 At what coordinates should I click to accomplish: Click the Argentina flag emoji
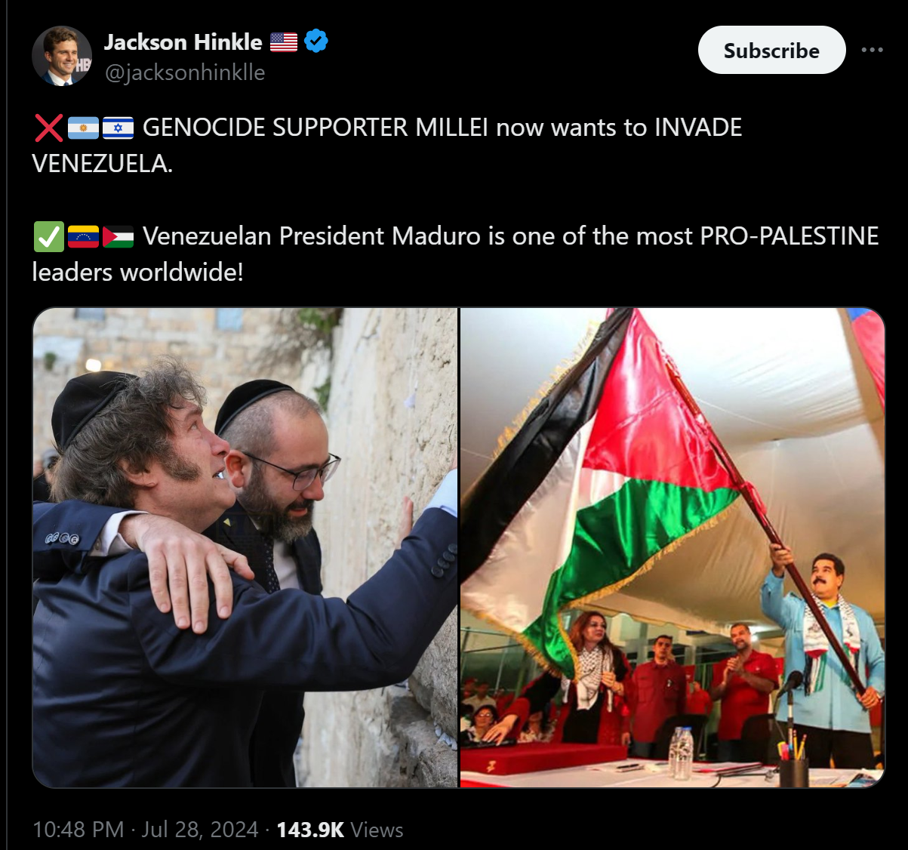83,128
